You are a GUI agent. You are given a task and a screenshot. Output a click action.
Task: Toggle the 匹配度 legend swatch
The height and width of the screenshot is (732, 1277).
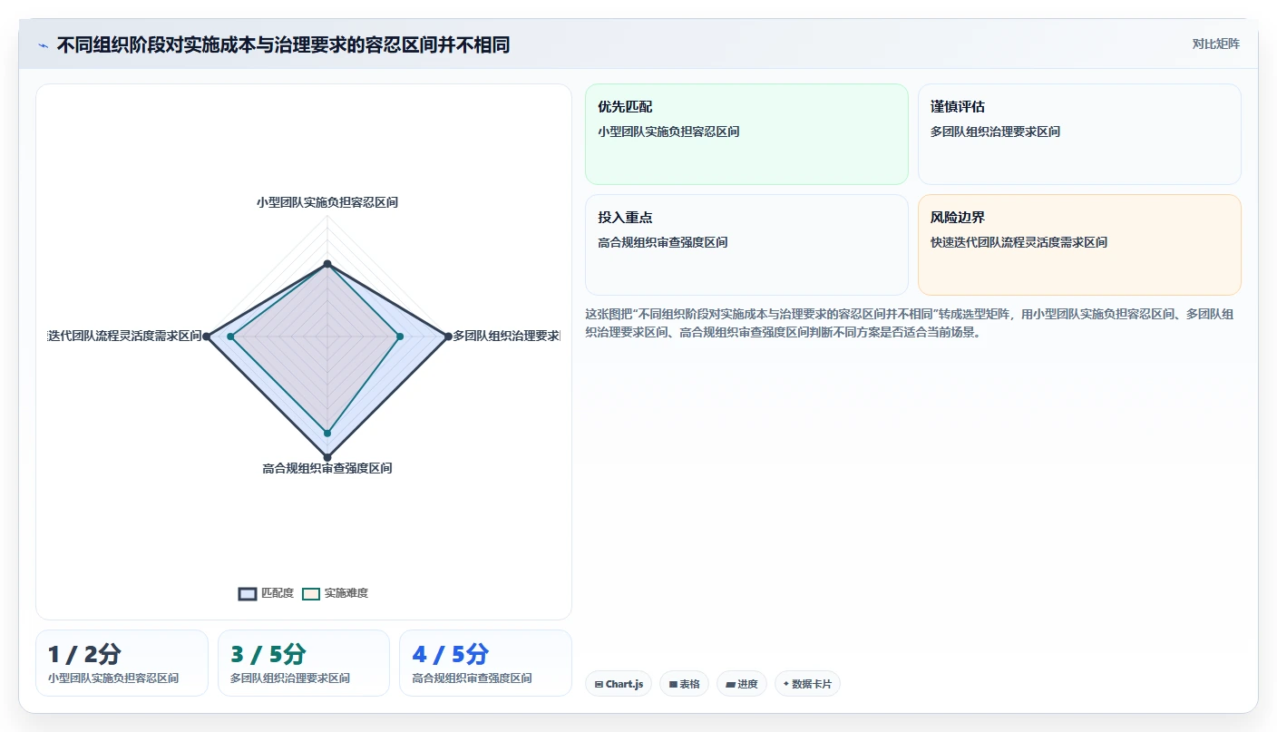(x=248, y=593)
